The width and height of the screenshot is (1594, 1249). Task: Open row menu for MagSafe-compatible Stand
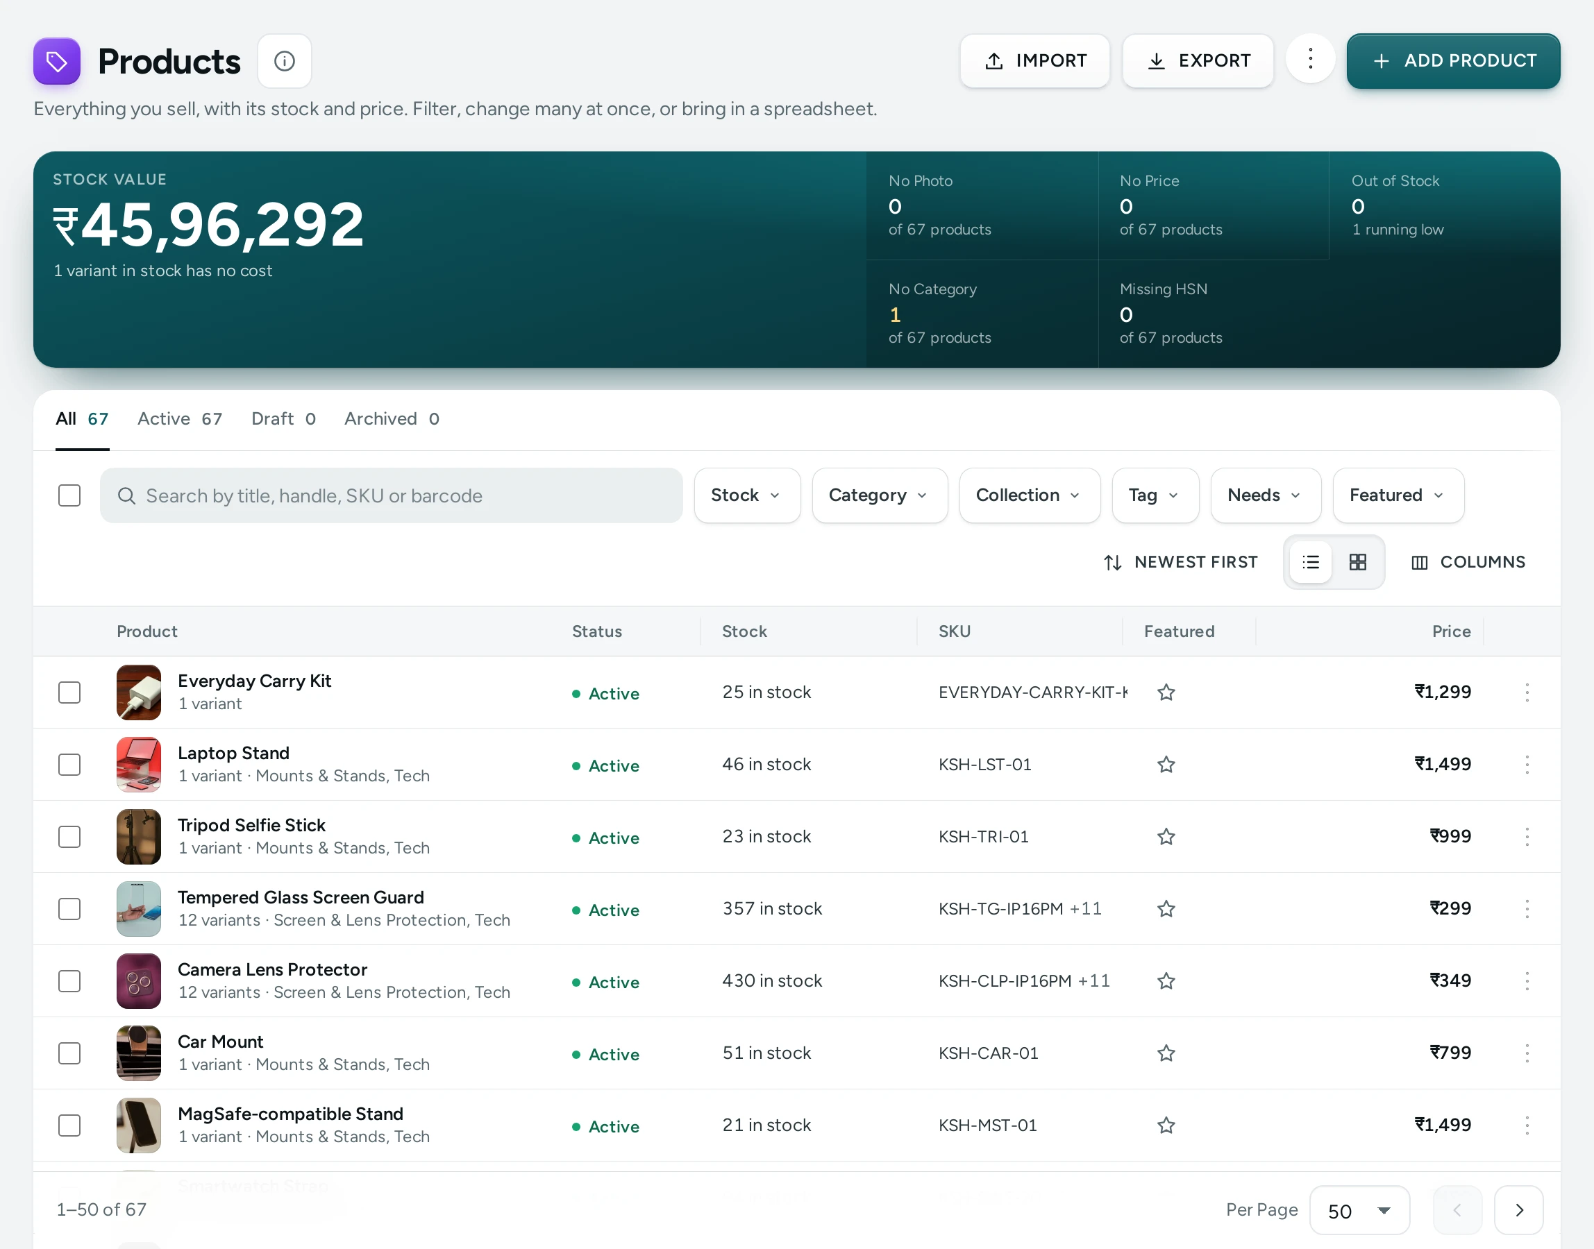coord(1527,1125)
